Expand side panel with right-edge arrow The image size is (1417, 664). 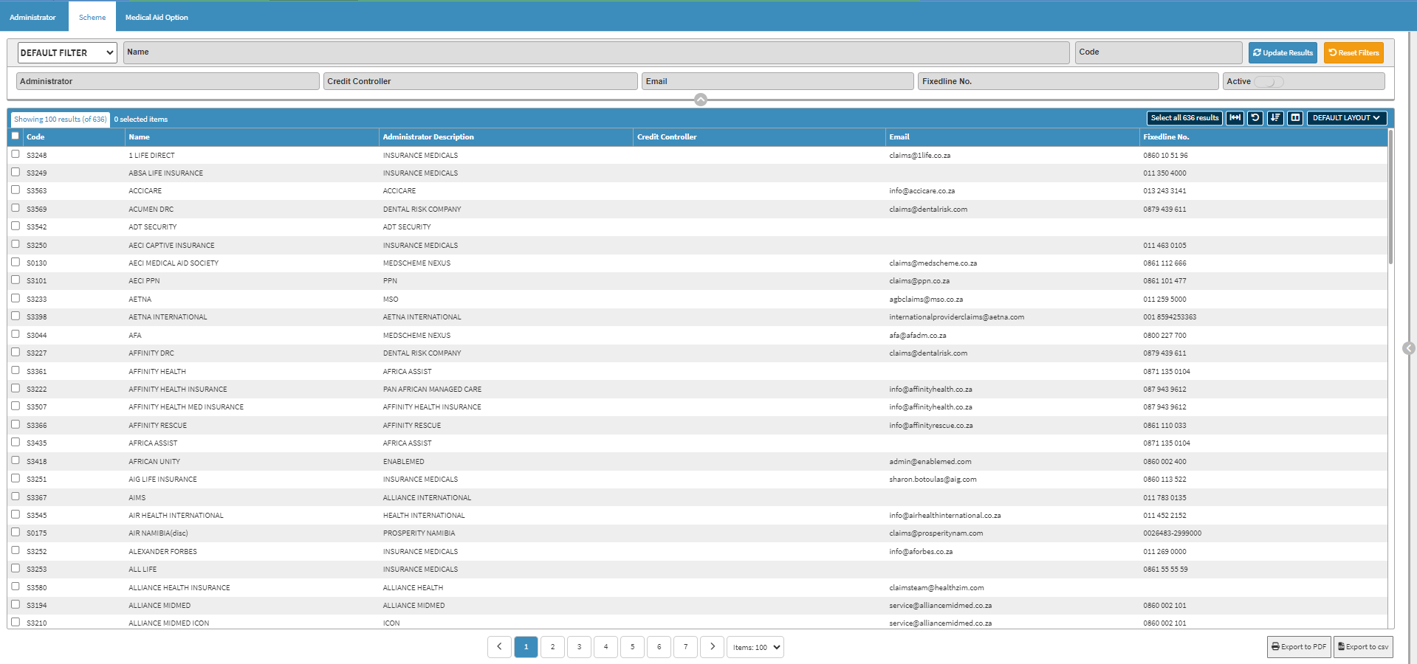point(1409,348)
